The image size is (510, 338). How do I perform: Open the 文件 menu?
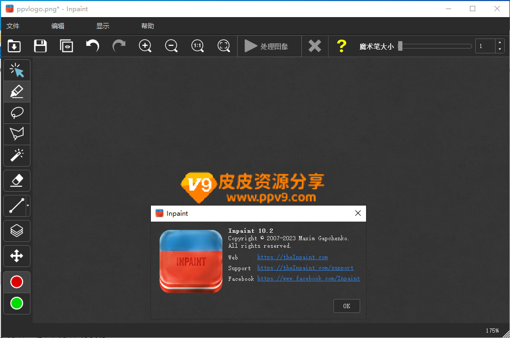[13, 26]
